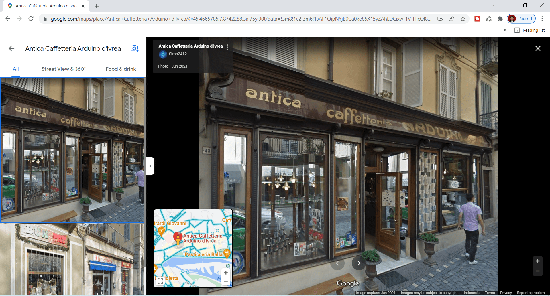Close the Antica Caffetteria tab
The image size is (550, 296).
83,6
